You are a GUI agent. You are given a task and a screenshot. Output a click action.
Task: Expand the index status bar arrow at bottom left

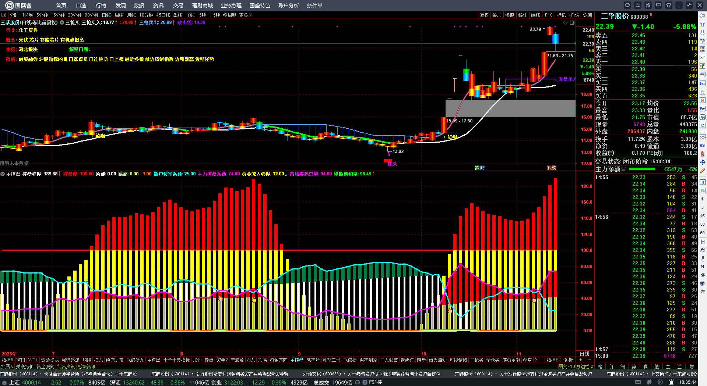(4, 383)
